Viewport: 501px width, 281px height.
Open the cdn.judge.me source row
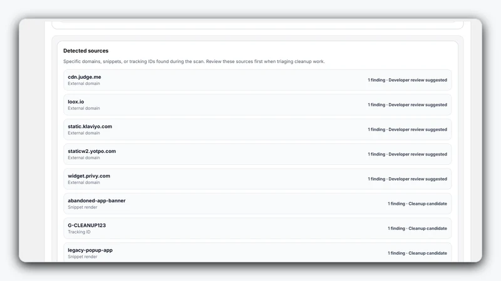click(x=257, y=80)
